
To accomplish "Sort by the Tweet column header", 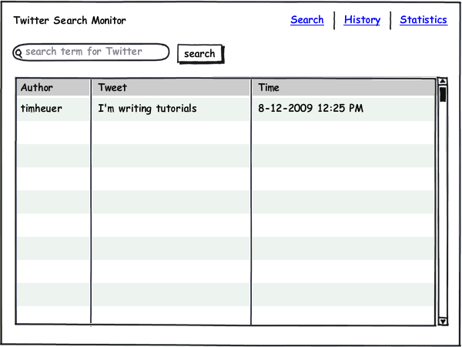I will click(x=171, y=87).
